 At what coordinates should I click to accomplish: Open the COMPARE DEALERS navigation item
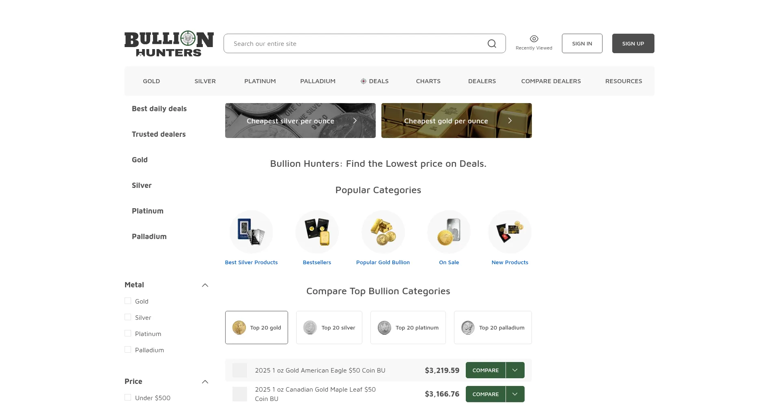(x=551, y=81)
